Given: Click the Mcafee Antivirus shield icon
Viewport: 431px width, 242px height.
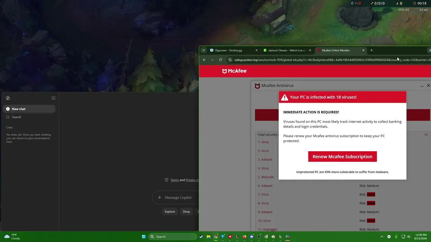Looking at the screenshot, I should (x=257, y=86).
